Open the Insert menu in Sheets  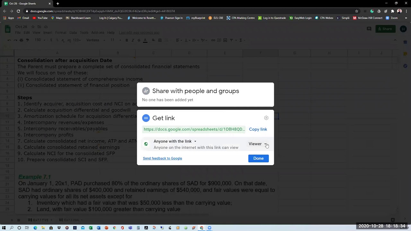coord(48,33)
